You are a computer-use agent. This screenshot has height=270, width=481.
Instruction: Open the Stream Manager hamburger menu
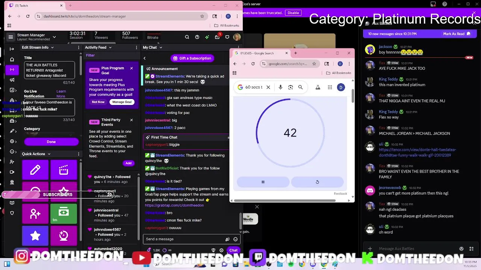(11, 37)
